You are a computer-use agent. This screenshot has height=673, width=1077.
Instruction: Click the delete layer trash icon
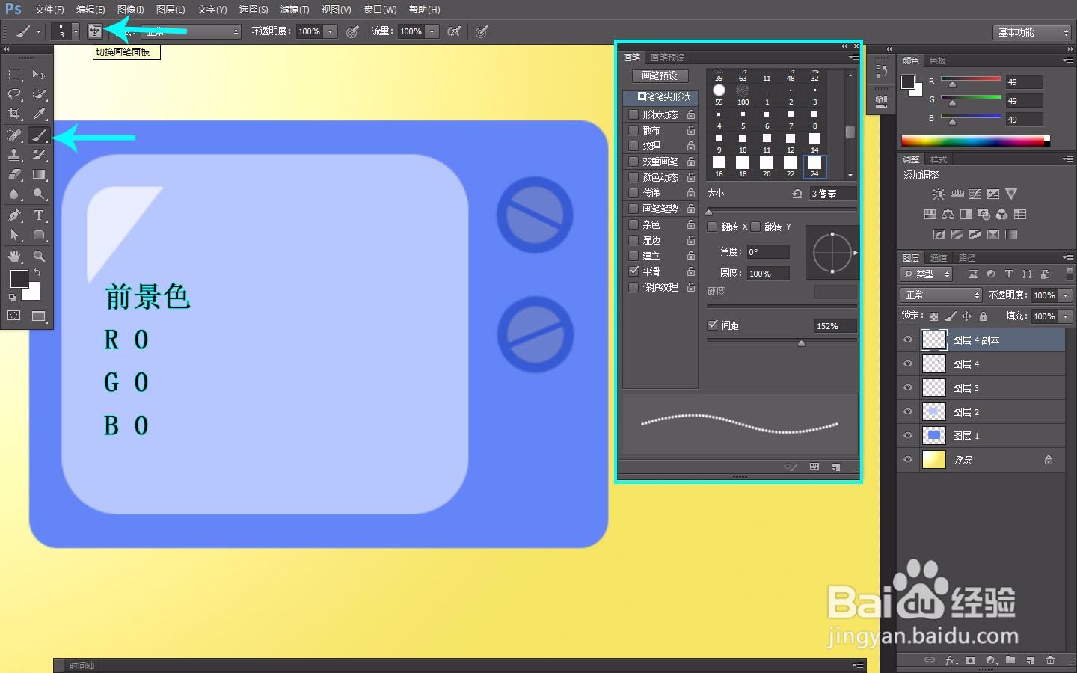pos(1050,660)
